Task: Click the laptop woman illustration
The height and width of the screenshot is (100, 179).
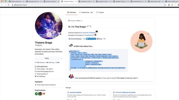Action: click(142, 41)
